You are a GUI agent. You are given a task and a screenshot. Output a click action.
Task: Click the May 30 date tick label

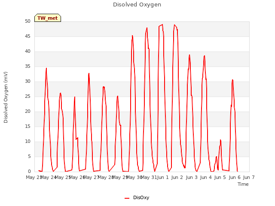[x=134, y=177]
